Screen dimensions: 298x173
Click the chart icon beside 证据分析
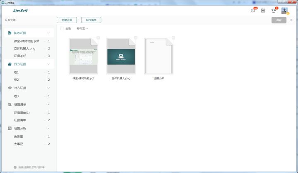[10, 128]
